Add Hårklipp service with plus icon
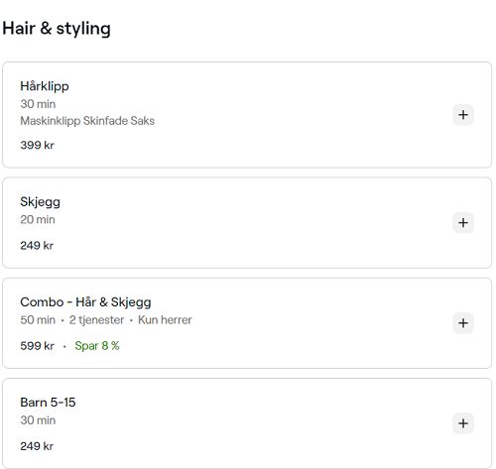This screenshot has height=469, width=496. point(463,115)
